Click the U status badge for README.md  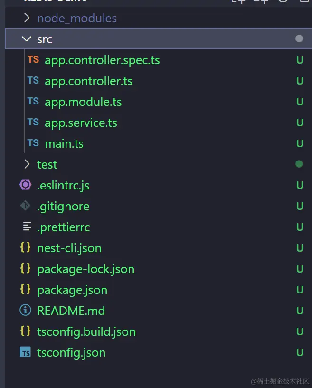(x=300, y=311)
